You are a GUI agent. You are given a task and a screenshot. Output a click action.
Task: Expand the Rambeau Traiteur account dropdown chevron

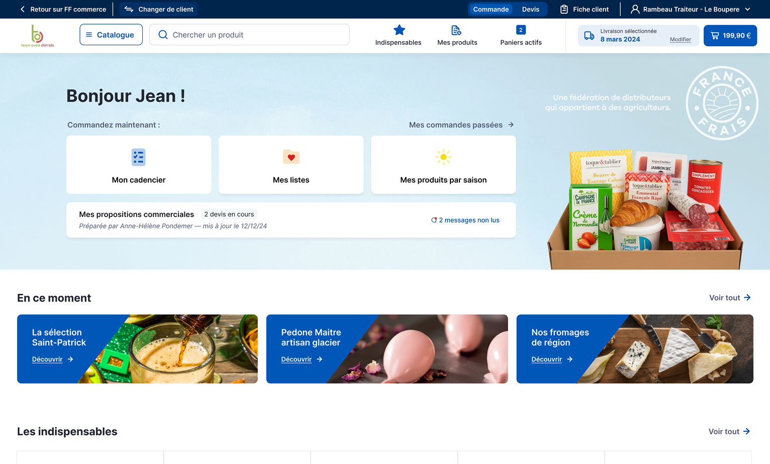(x=747, y=9)
